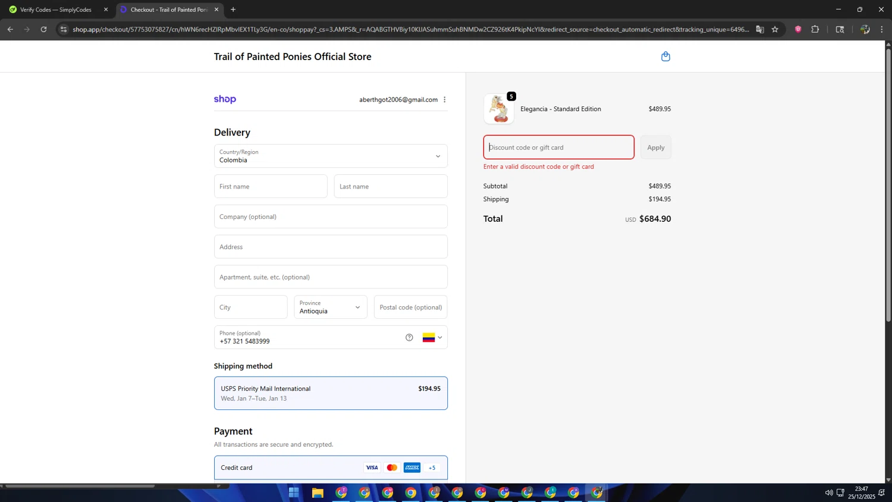The width and height of the screenshot is (892, 502).
Task: Click the Shop logo
Action: pyautogui.click(x=225, y=99)
